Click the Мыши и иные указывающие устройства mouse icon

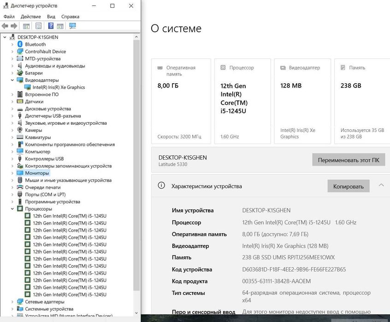(x=20, y=180)
